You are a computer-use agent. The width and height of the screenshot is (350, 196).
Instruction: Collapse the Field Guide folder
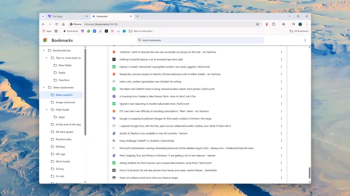(47, 110)
